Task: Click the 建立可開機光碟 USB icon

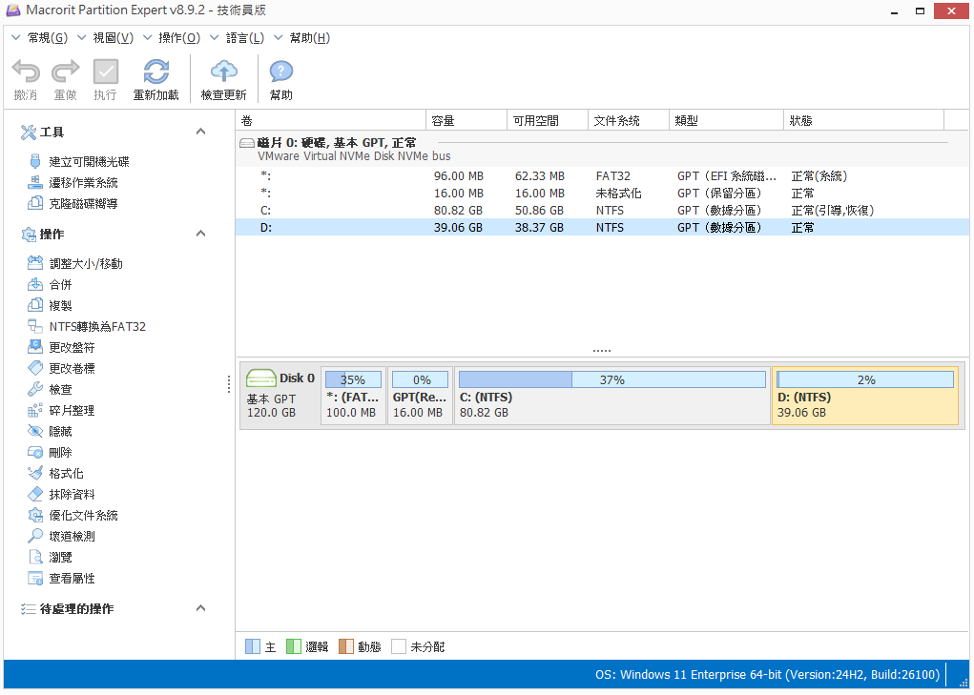Action: 35,161
